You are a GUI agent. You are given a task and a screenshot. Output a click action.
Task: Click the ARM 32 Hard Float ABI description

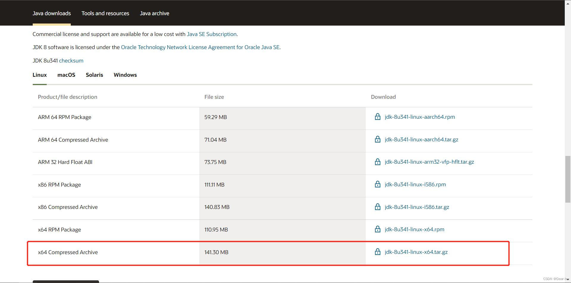point(65,162)
